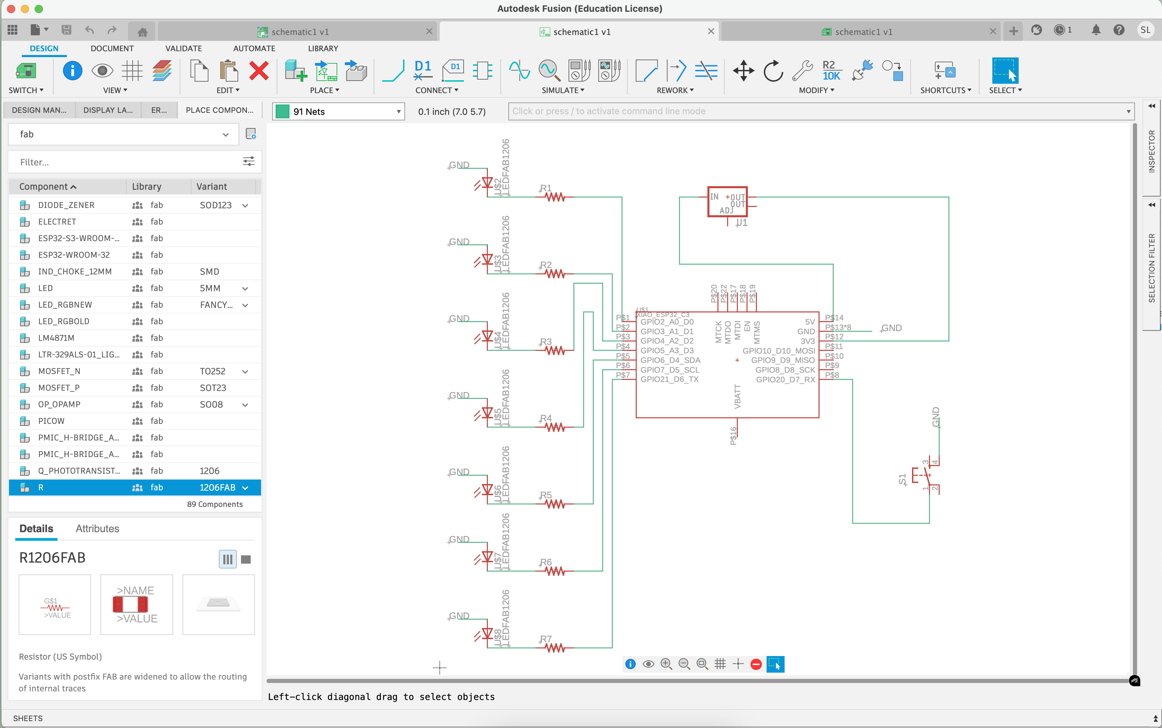Click Zoom to fit in canvas bar
This screenshot has height=728, width=1162.
[702, 664]
